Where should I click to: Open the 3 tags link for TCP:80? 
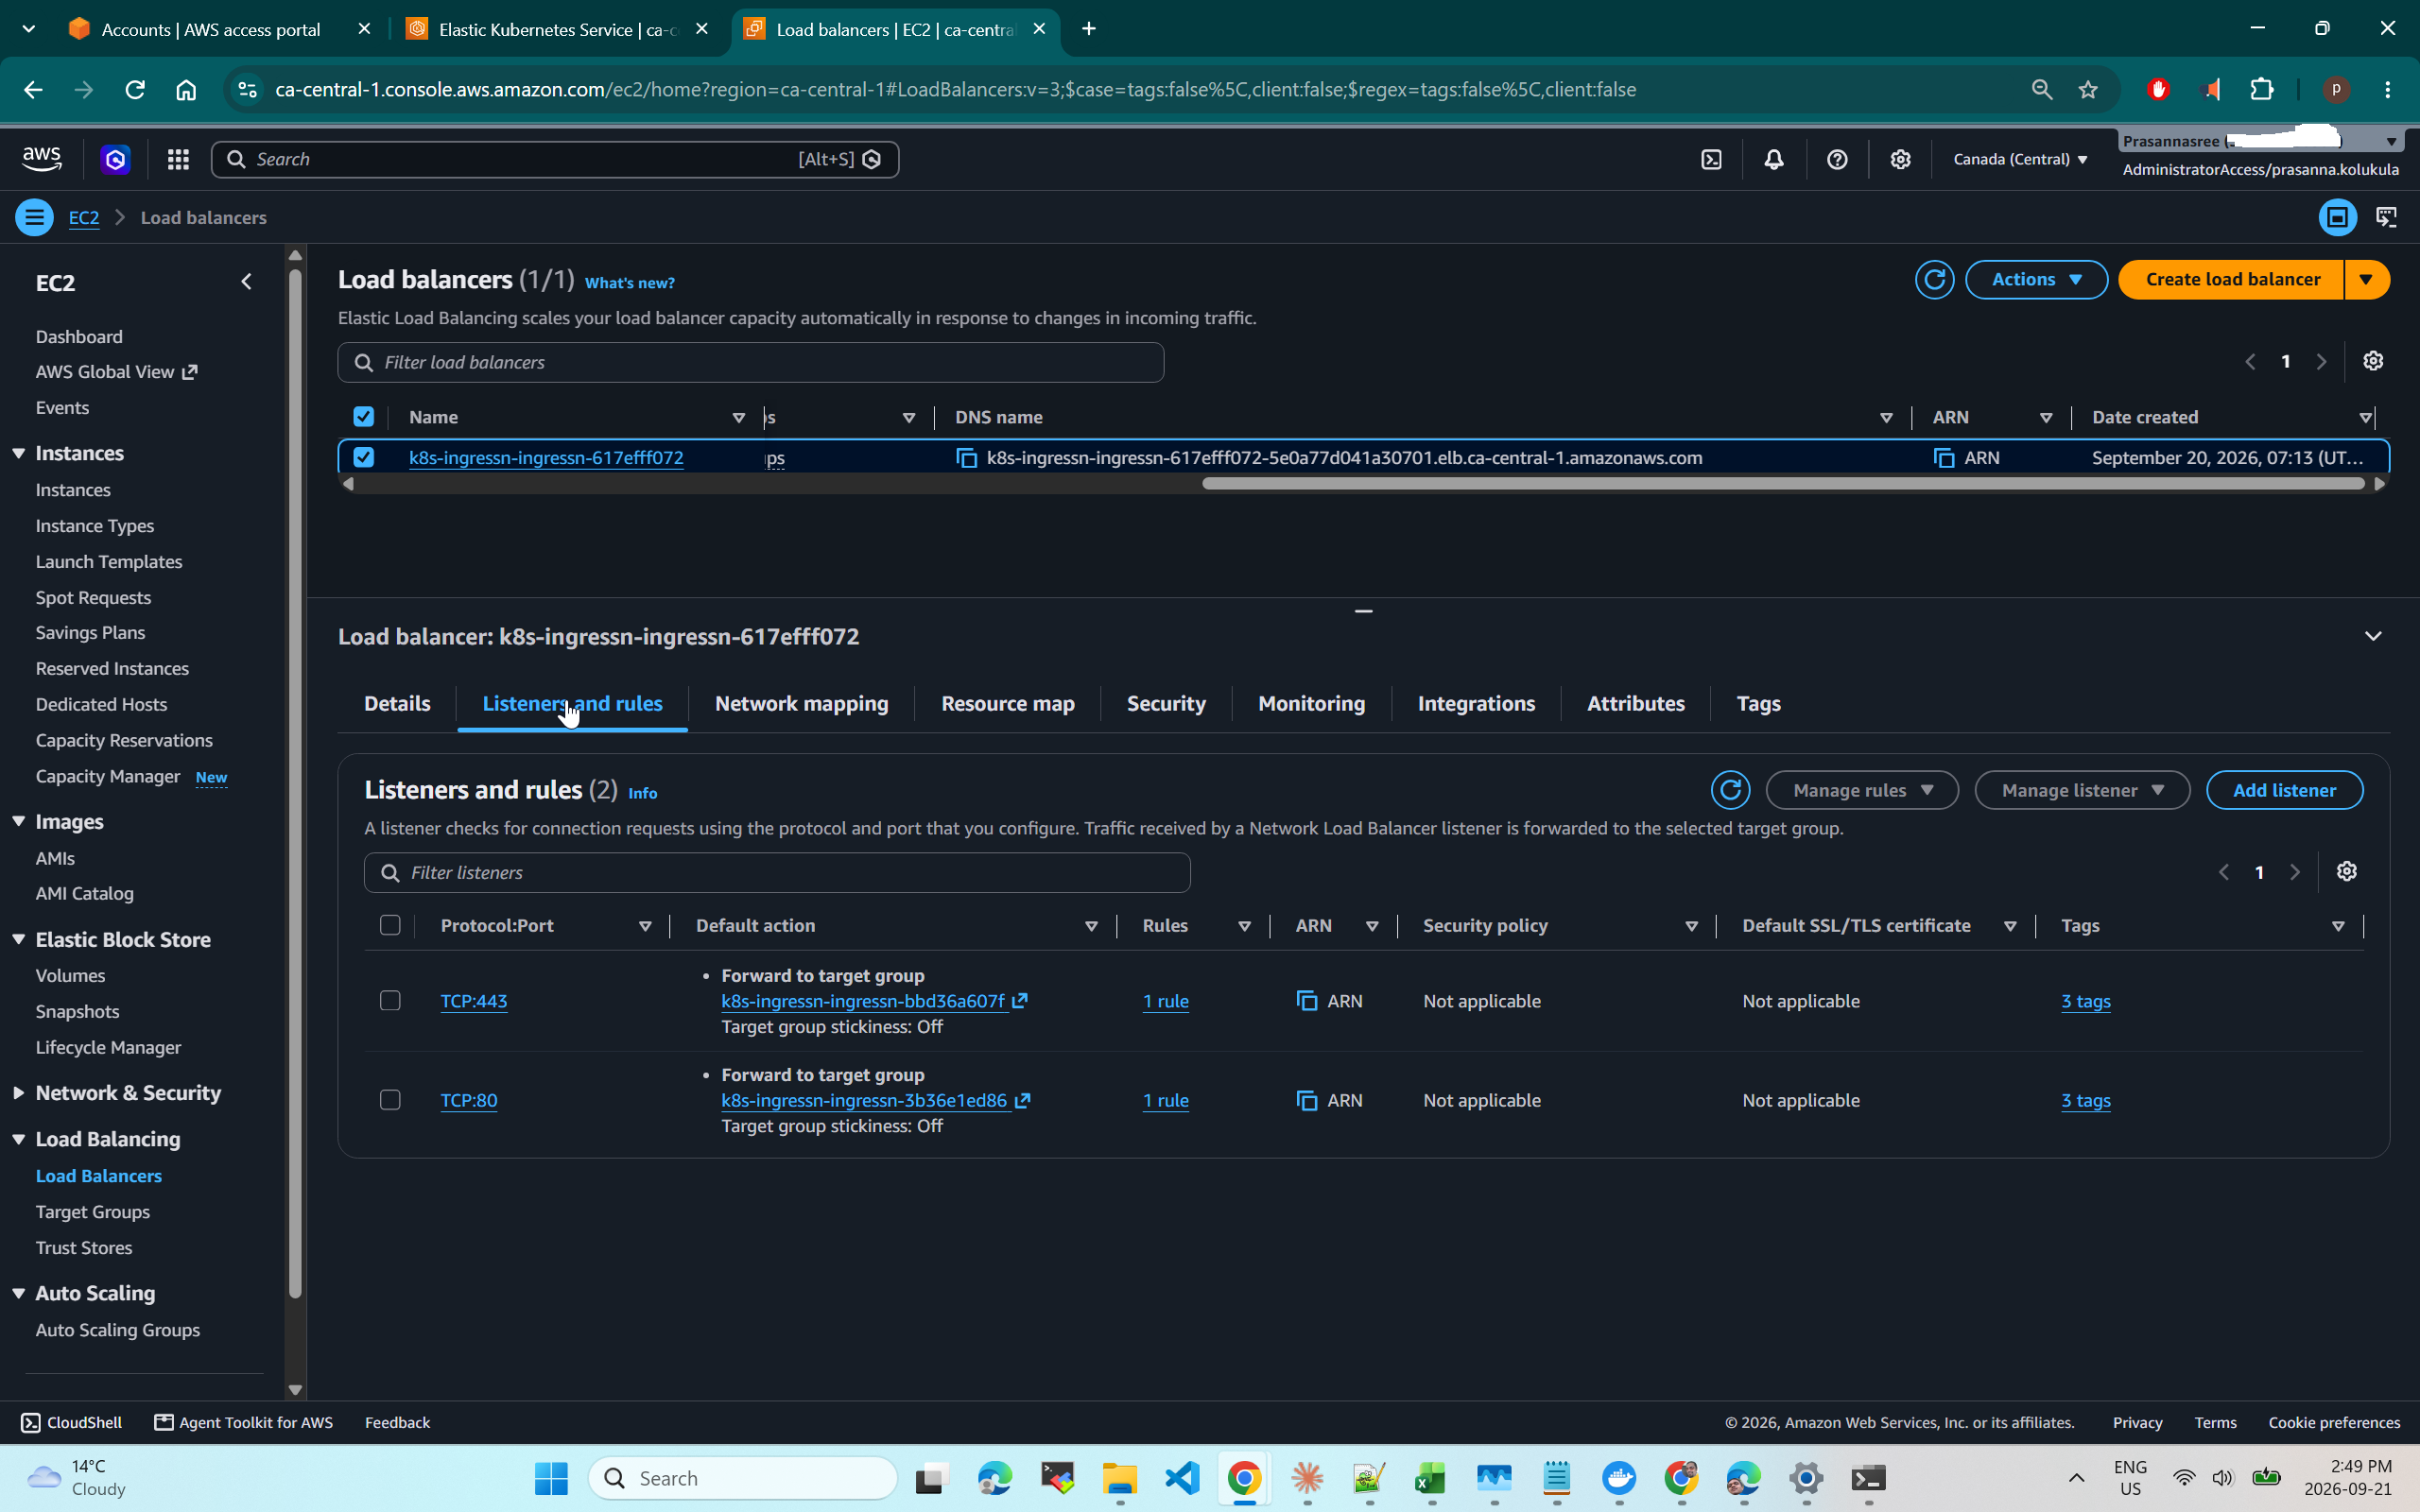click(2085, 1100)
